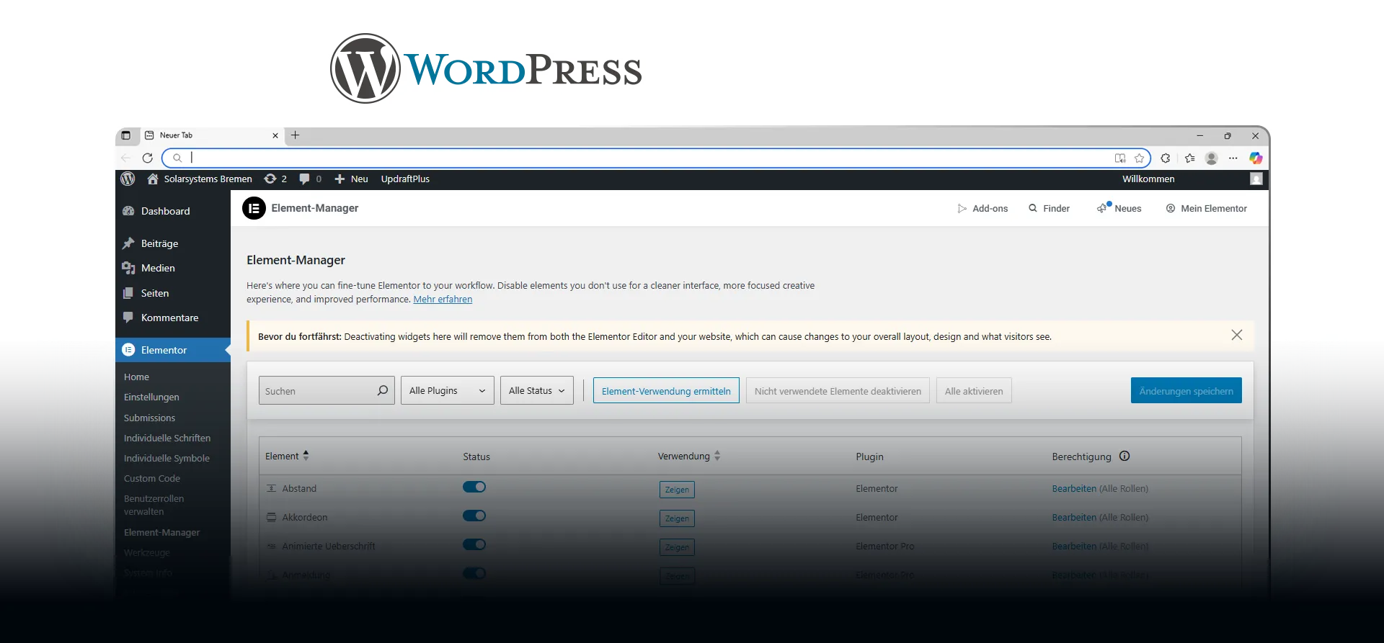Open Submissions submenu item

pos(149,418)
